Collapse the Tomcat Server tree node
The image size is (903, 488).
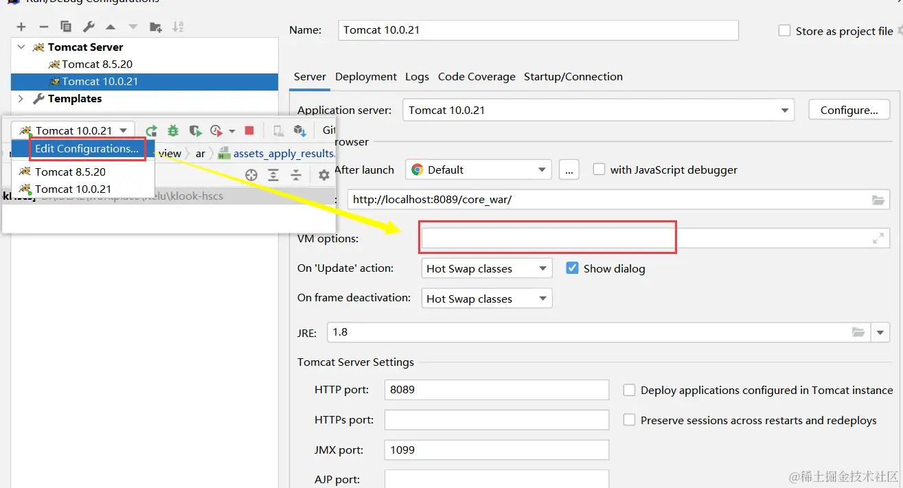point(21,47)
